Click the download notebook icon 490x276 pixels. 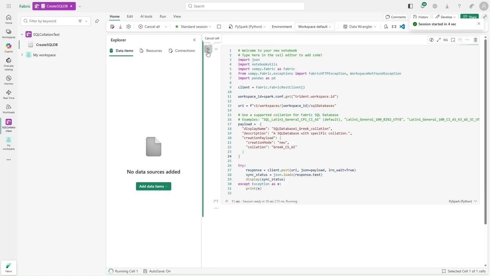point(120,26)
